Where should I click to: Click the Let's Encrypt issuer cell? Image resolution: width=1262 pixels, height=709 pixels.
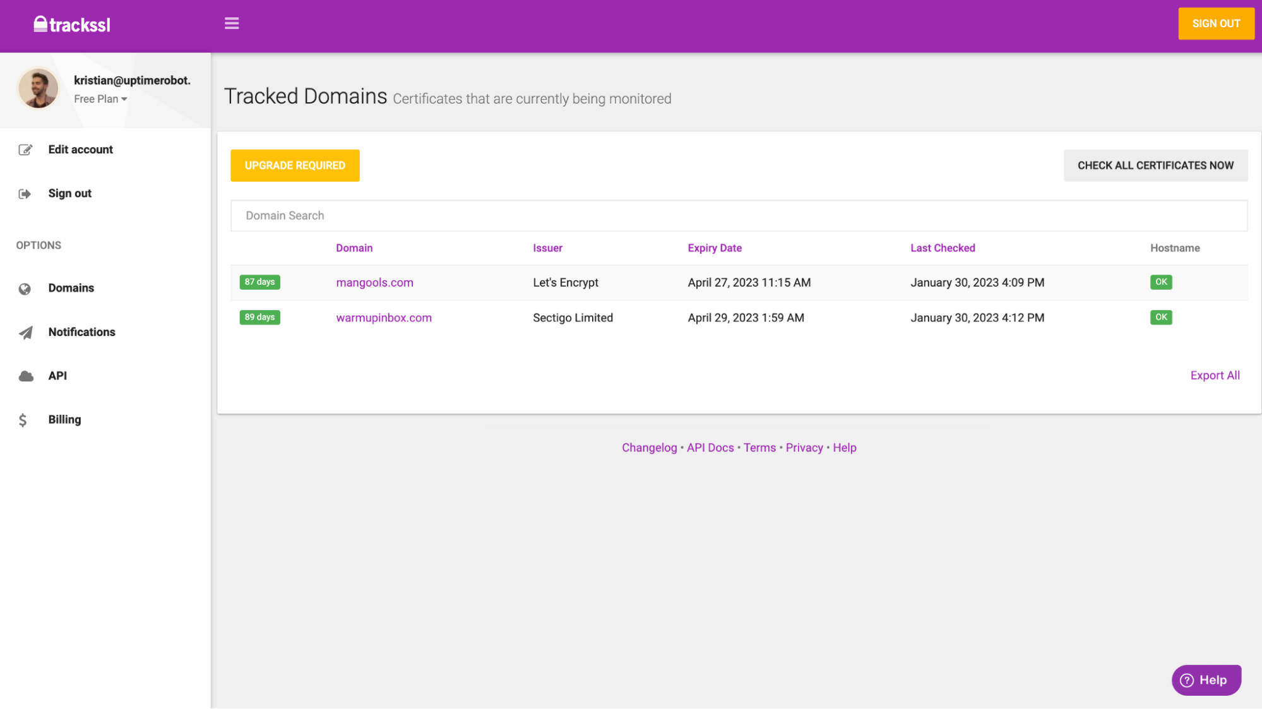coord(566,283)
